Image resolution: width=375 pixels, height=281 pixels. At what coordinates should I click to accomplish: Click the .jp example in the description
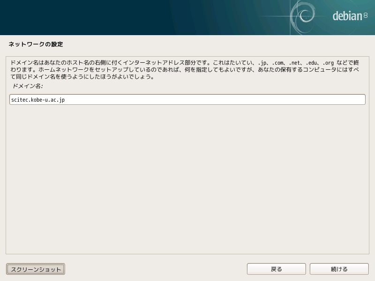pyautogui.click(x=262, y=63)
